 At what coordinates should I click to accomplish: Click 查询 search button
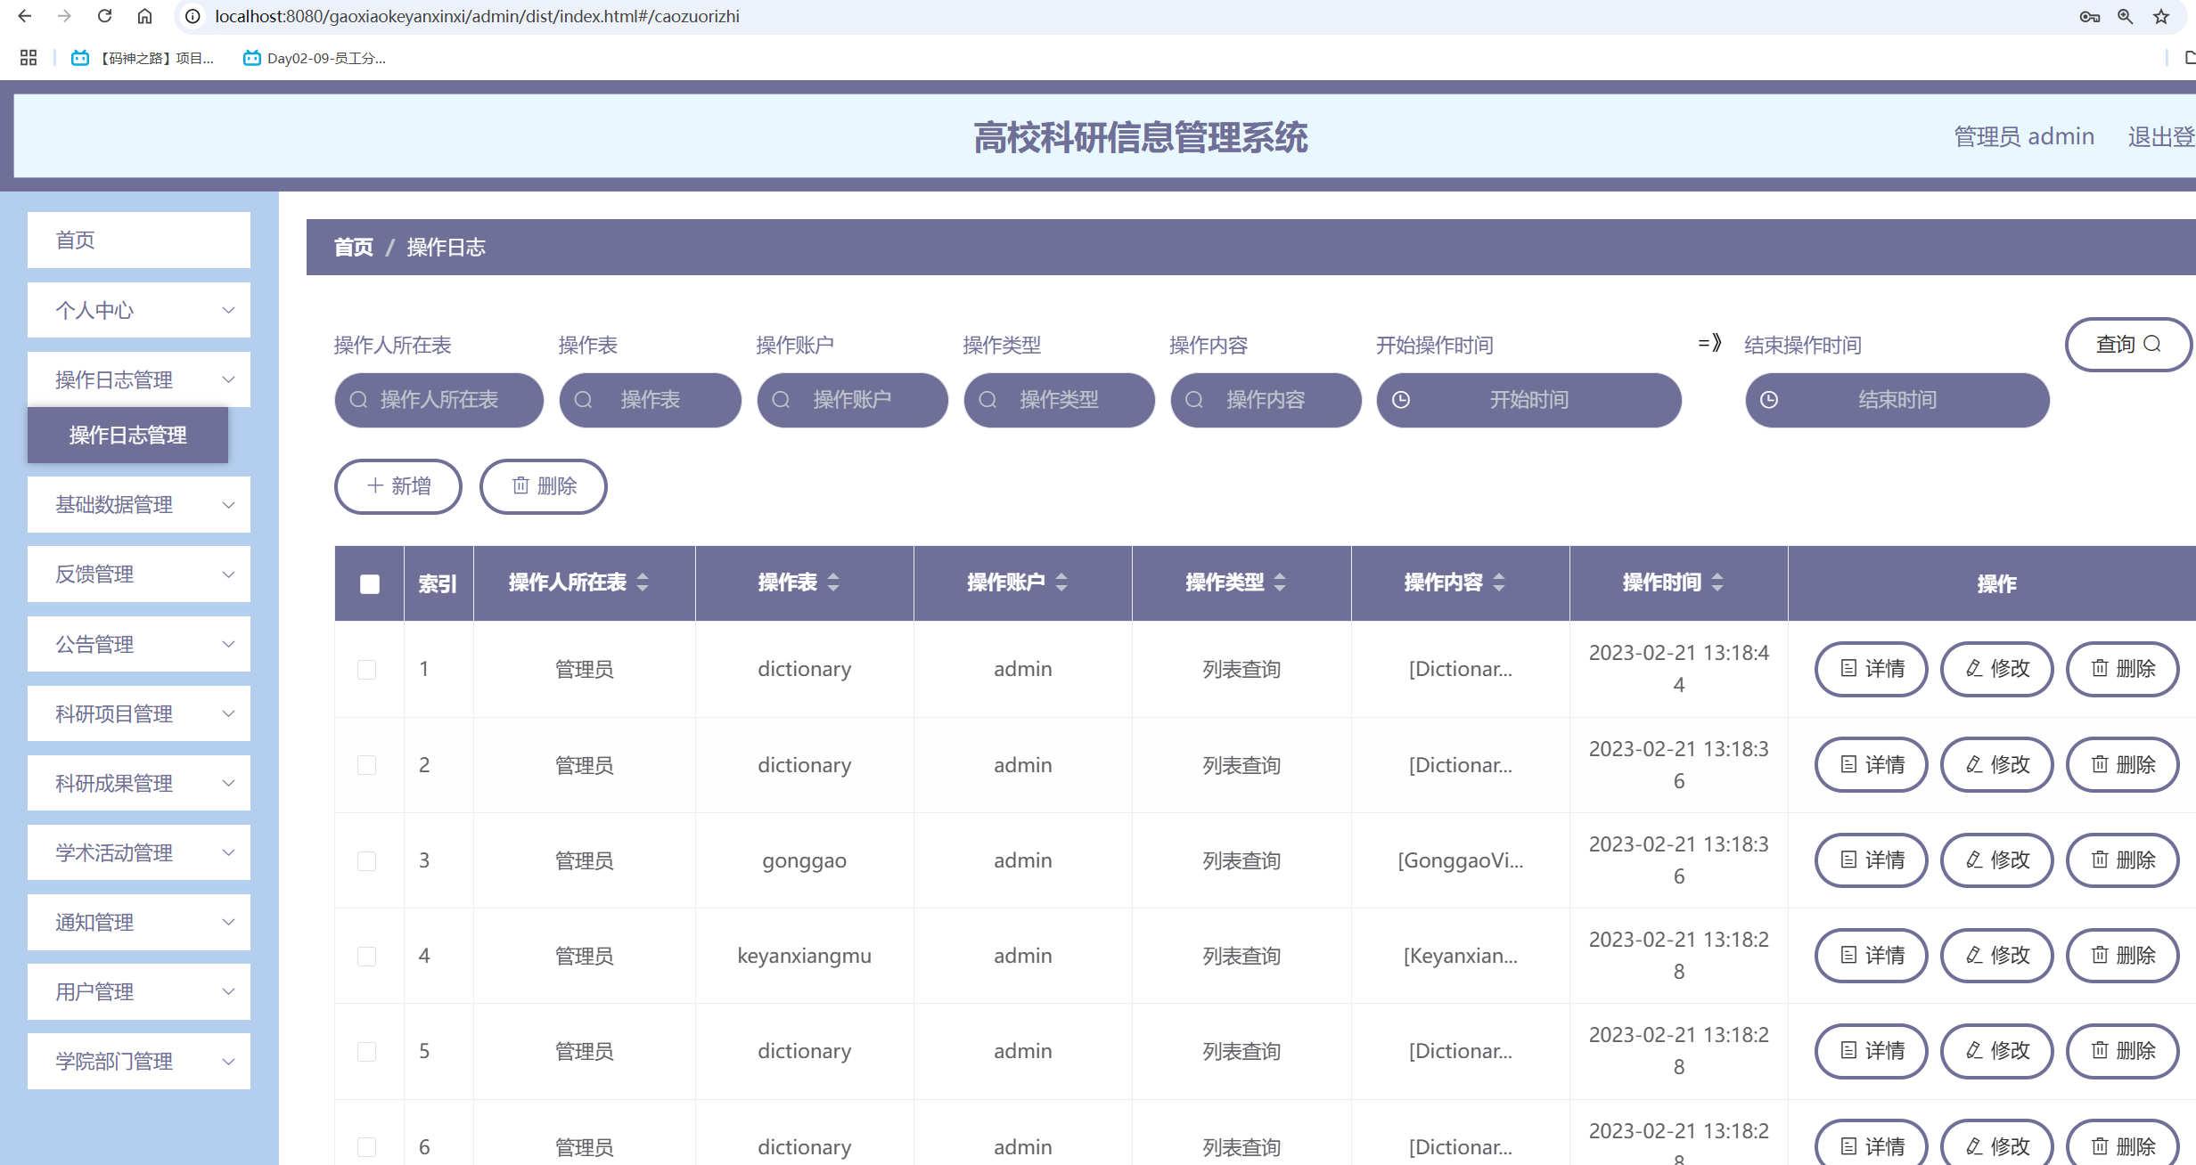[2127, 344]
